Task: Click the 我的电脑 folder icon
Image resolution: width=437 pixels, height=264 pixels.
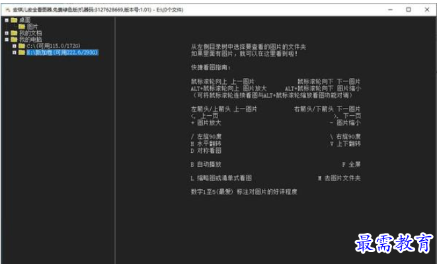Action: pos(14,39)
